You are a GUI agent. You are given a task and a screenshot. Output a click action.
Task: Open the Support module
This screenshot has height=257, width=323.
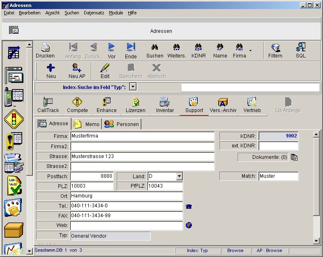tap(194, 102)
